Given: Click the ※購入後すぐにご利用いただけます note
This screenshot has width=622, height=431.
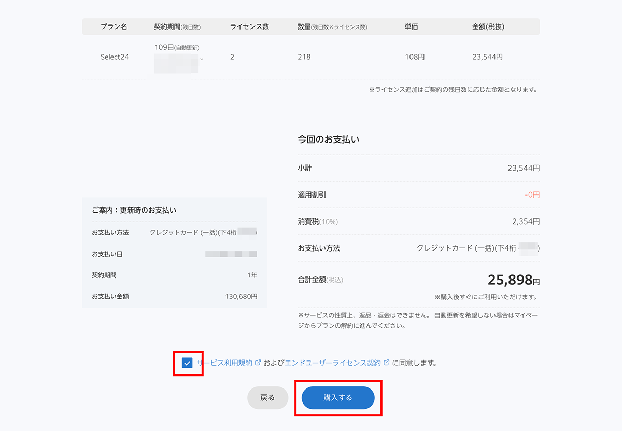Looking at the screenshot, I should pyautogui.click(x=486, y=297).
